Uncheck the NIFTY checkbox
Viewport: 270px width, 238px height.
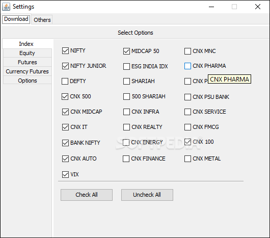point(65,51)
